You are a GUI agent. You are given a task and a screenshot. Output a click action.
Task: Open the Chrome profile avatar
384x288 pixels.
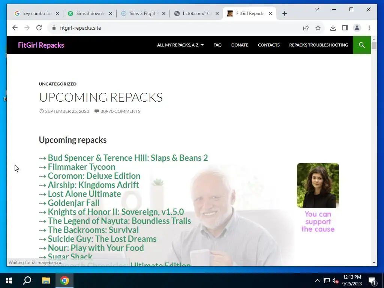point(357,28)
